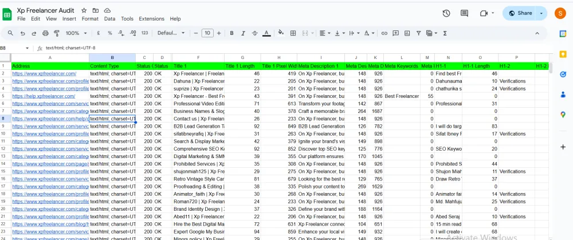
Task: Open the Insert menu
Action: (69, 19)
